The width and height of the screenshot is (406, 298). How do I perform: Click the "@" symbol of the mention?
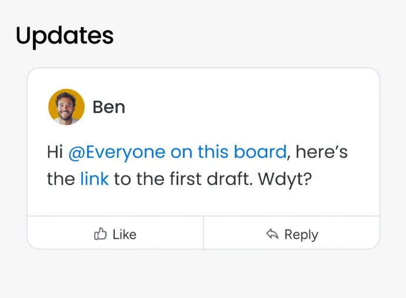(77, 153)
